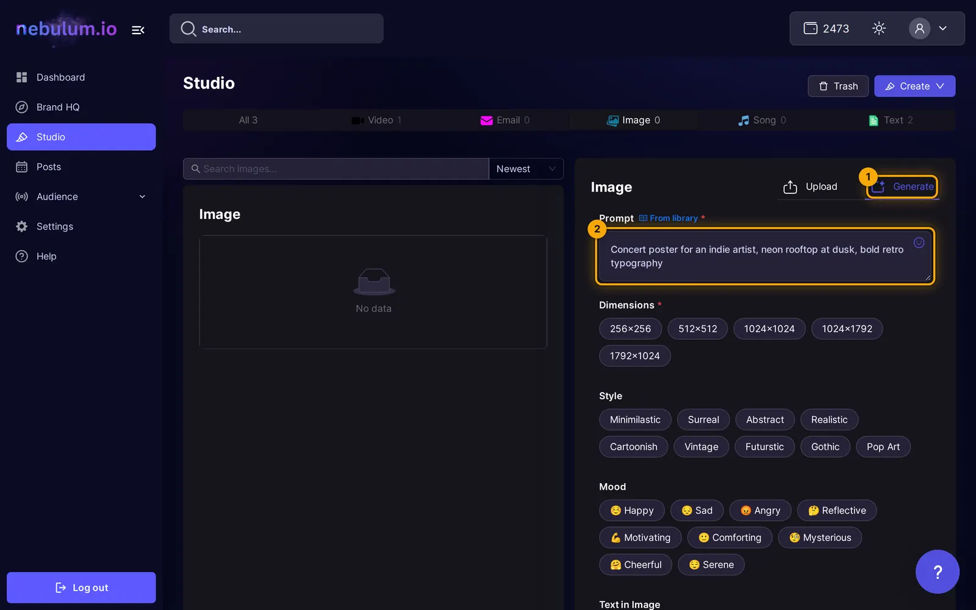
Task: Switch to the Song tab
Action: pyautogui.click(x=762, y=120)
